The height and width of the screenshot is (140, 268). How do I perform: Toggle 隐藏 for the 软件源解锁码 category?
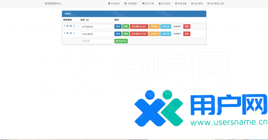click(126, 27)
